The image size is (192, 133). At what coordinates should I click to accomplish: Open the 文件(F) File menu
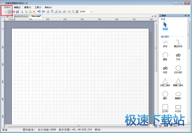[x=7, y=8]
